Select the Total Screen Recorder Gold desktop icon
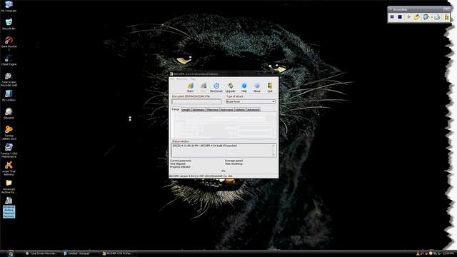Image resolution: width=457 pixels, height=257 pixels. [9, 79]
